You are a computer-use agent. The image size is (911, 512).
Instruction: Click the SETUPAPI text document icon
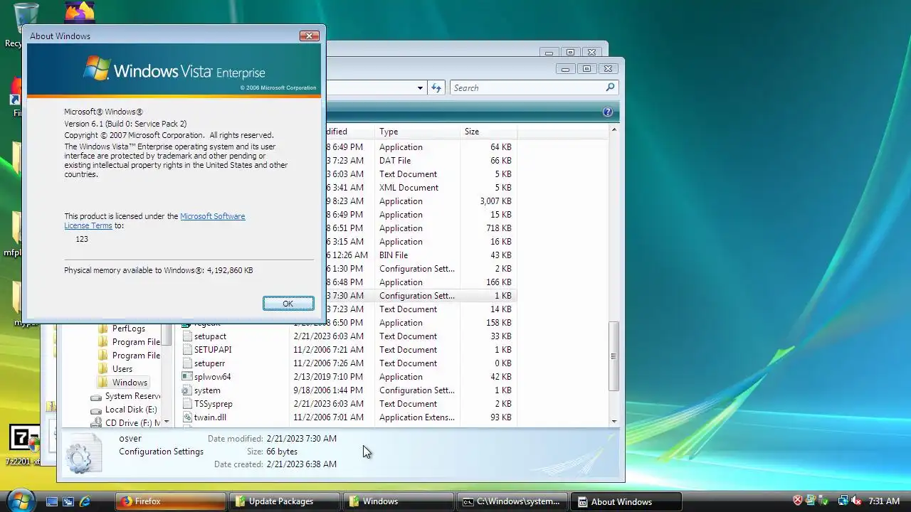[187, 350]
